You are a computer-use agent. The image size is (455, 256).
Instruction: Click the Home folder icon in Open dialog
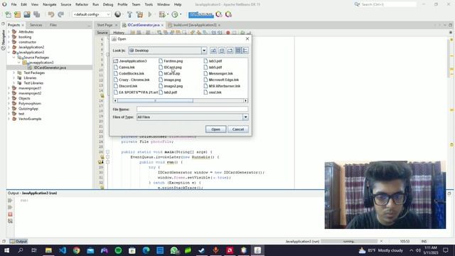point(222,50)
